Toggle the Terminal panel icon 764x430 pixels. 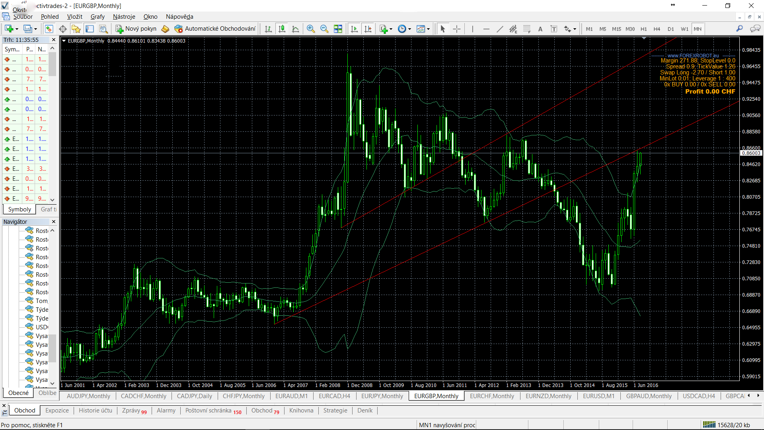tap(90, 29)
